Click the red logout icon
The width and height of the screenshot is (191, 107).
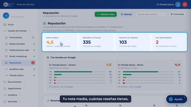[185, 4]
